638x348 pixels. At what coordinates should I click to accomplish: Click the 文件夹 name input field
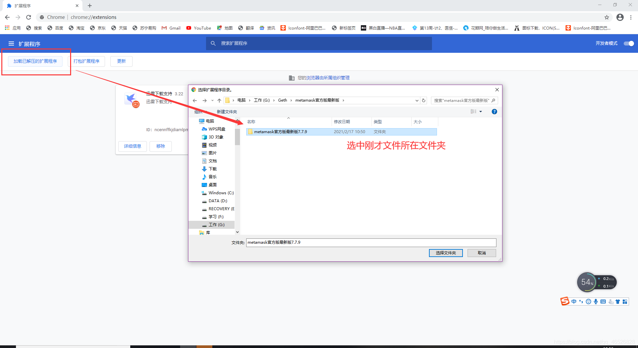pos(371,242)
